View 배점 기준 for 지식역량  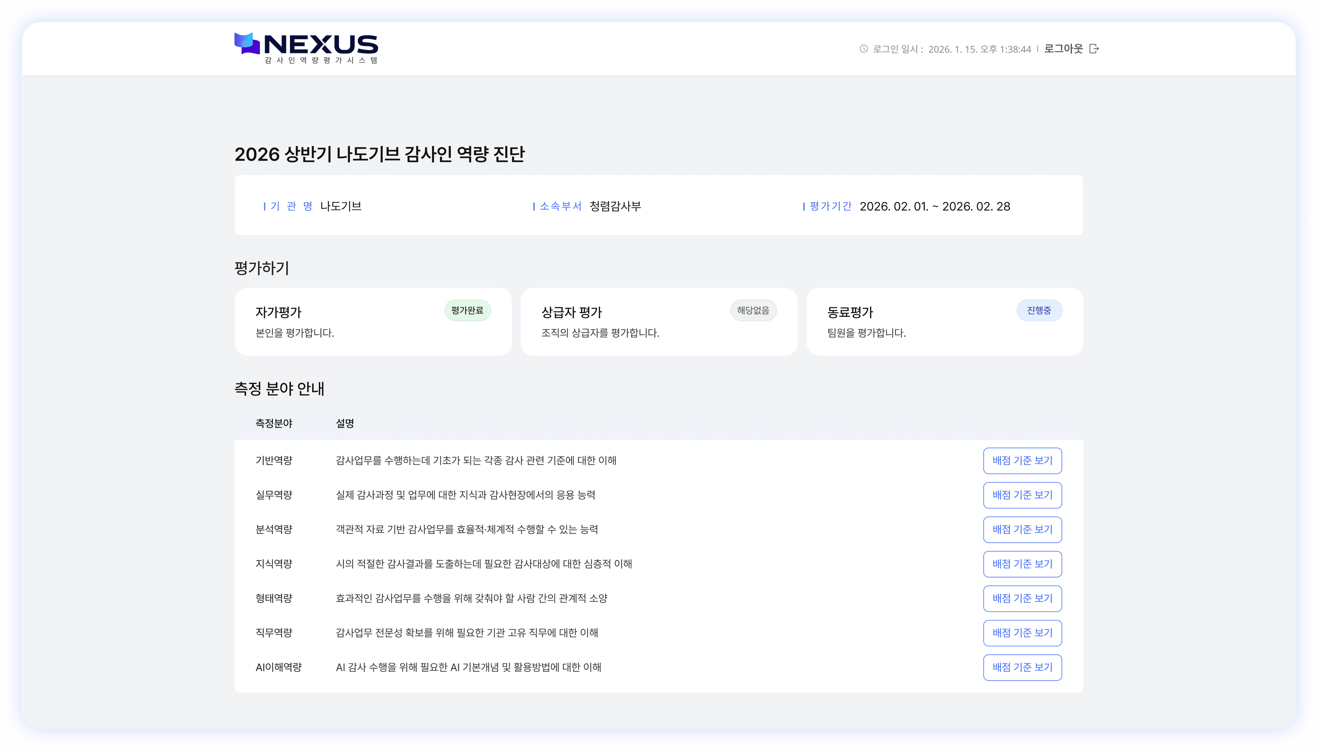click(x=1023, y=564)
